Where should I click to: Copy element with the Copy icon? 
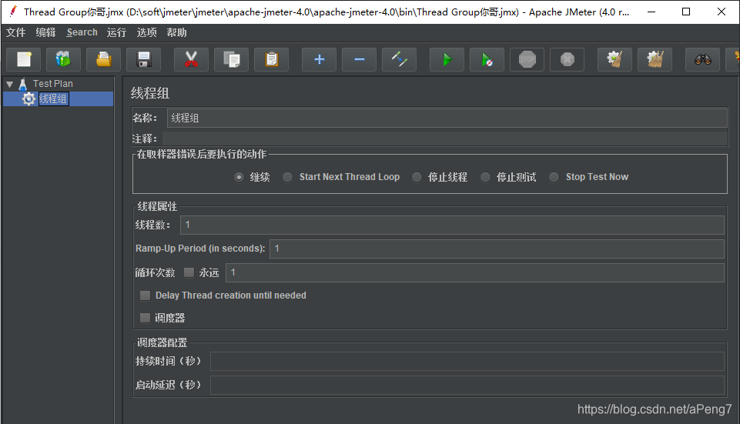pyautogui.click(x=231, y=59)
